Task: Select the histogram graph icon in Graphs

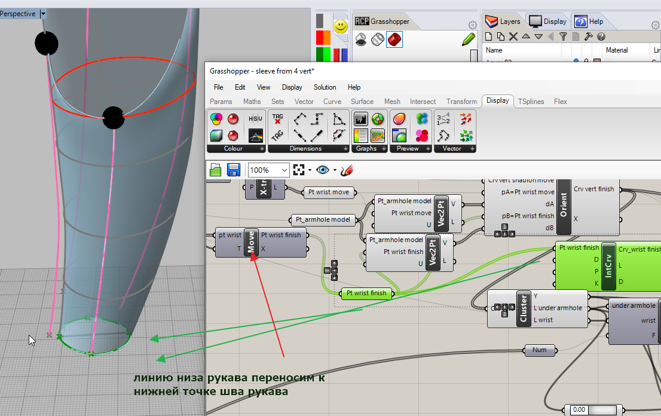Action: pyautogui.click(x=360, y=119)
